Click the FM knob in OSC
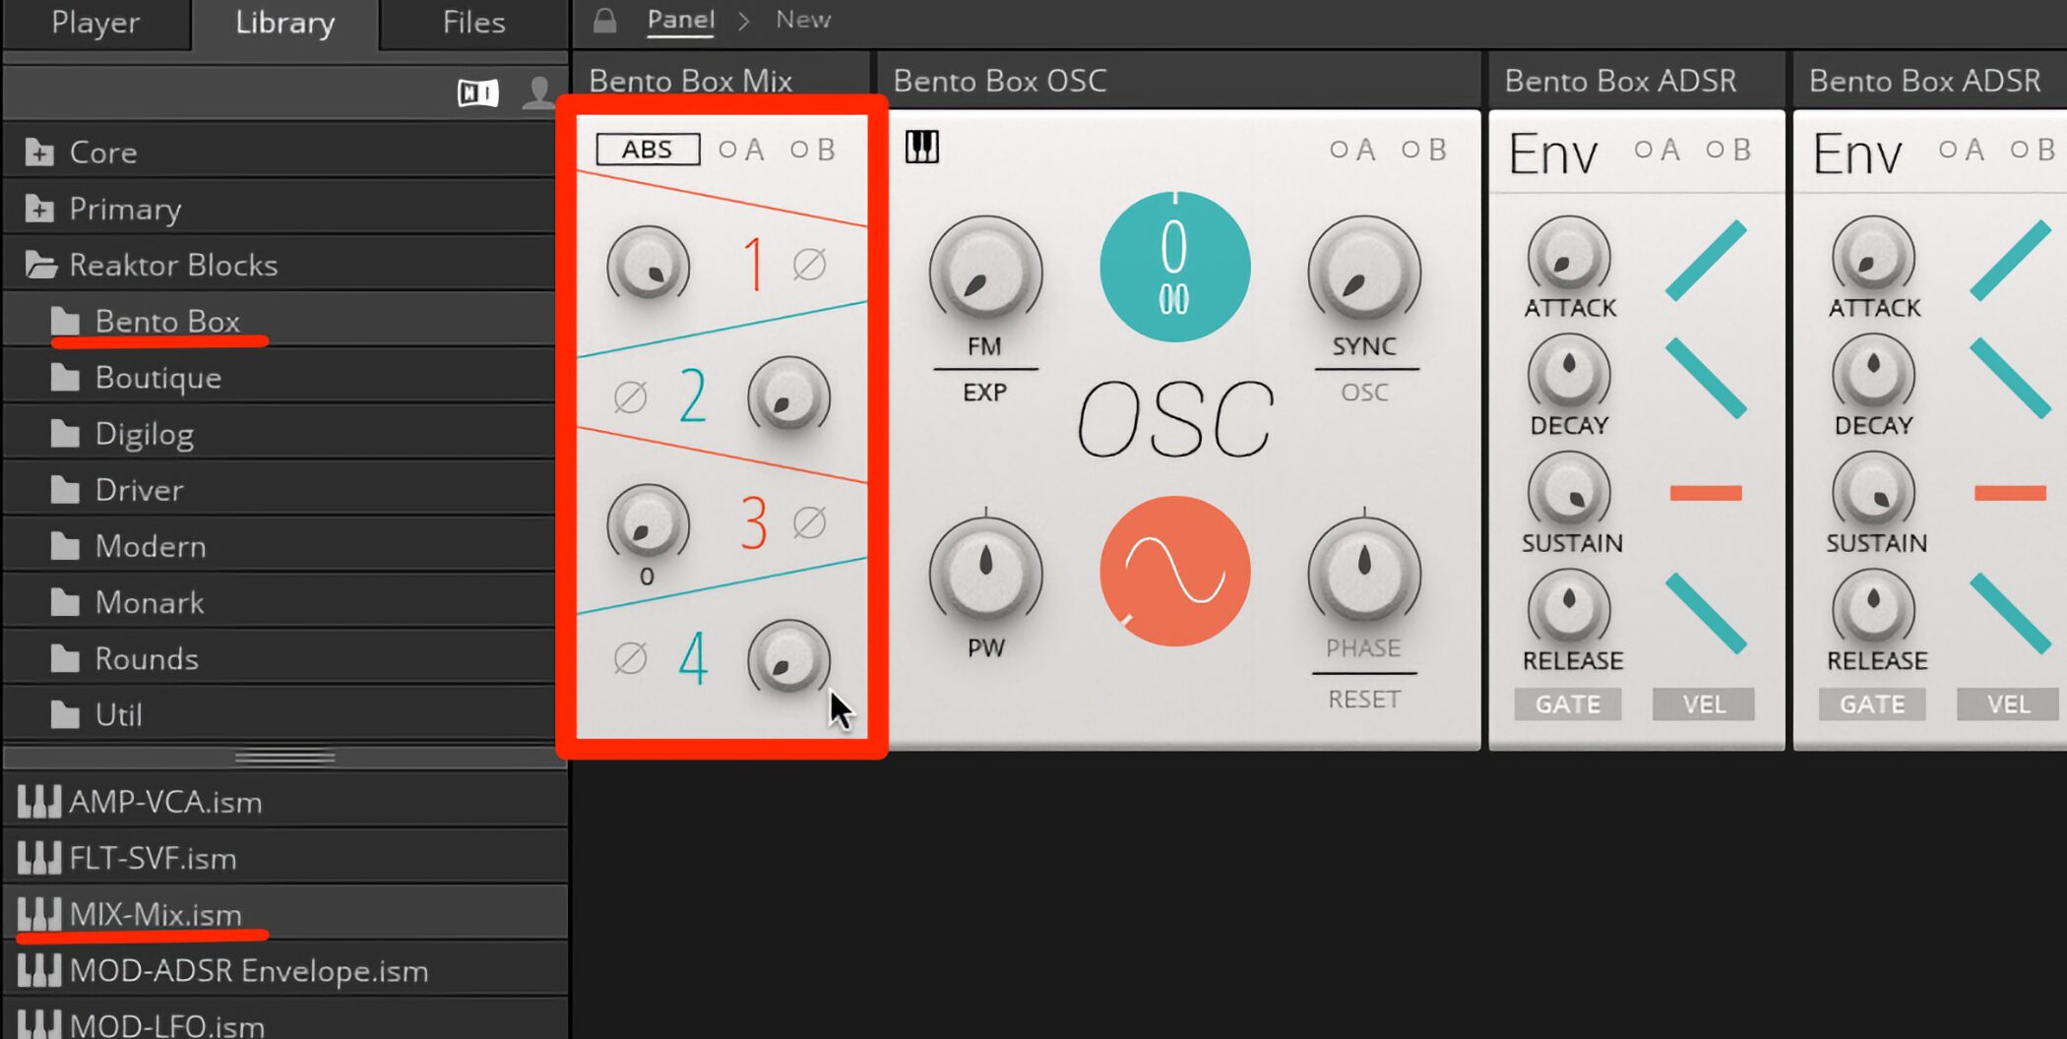2067x1039 pixels. (985, 273)
